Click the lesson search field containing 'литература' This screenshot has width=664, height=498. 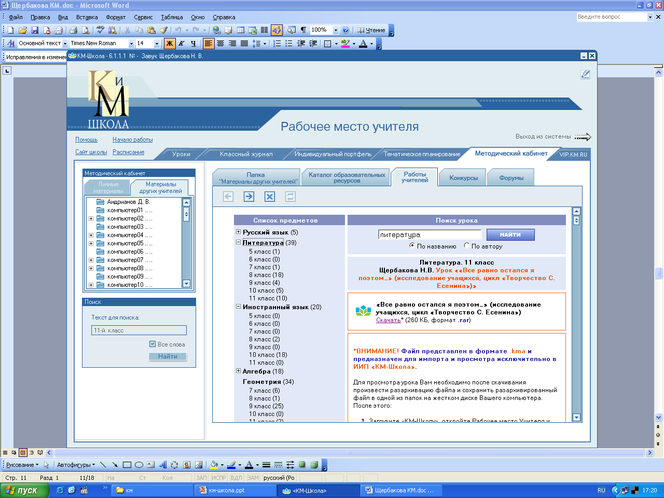tap(430, 234)
